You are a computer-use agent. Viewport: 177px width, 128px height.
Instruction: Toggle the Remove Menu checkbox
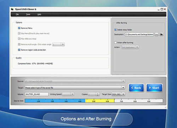19,28
